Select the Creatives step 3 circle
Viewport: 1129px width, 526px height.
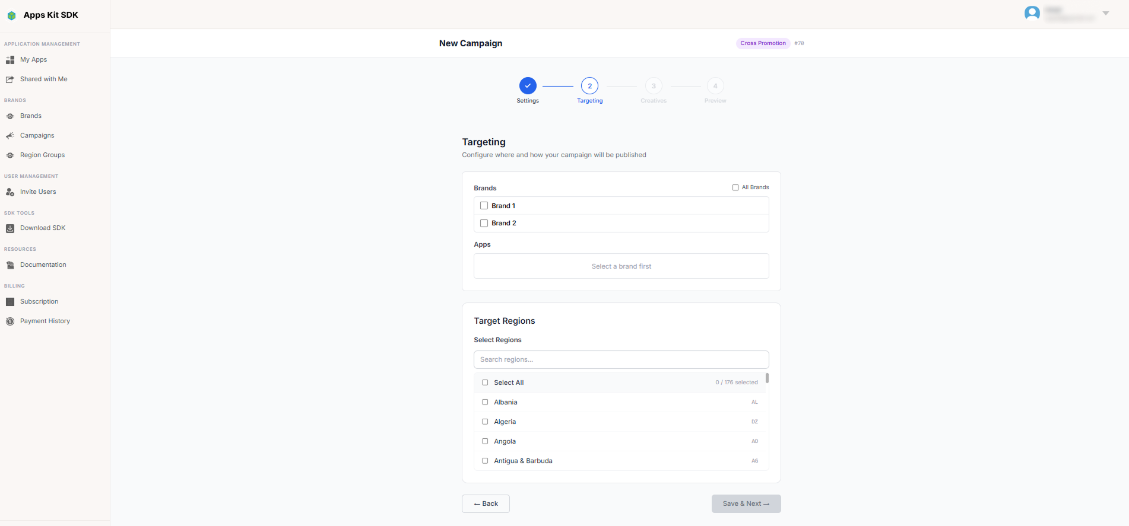pos(654,86)
